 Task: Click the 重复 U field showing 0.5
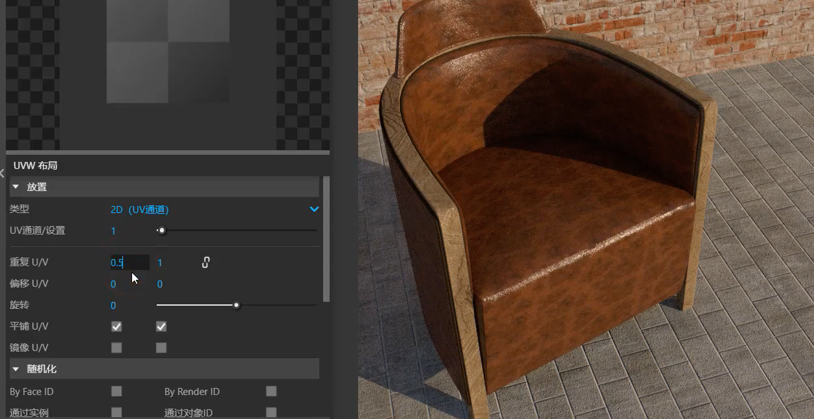pyautogui.click(x=129, y=263)
